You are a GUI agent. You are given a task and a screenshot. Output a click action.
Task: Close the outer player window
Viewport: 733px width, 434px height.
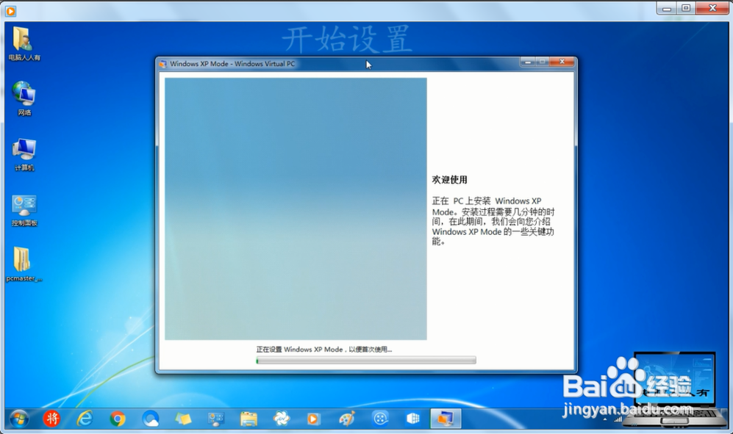712,8
